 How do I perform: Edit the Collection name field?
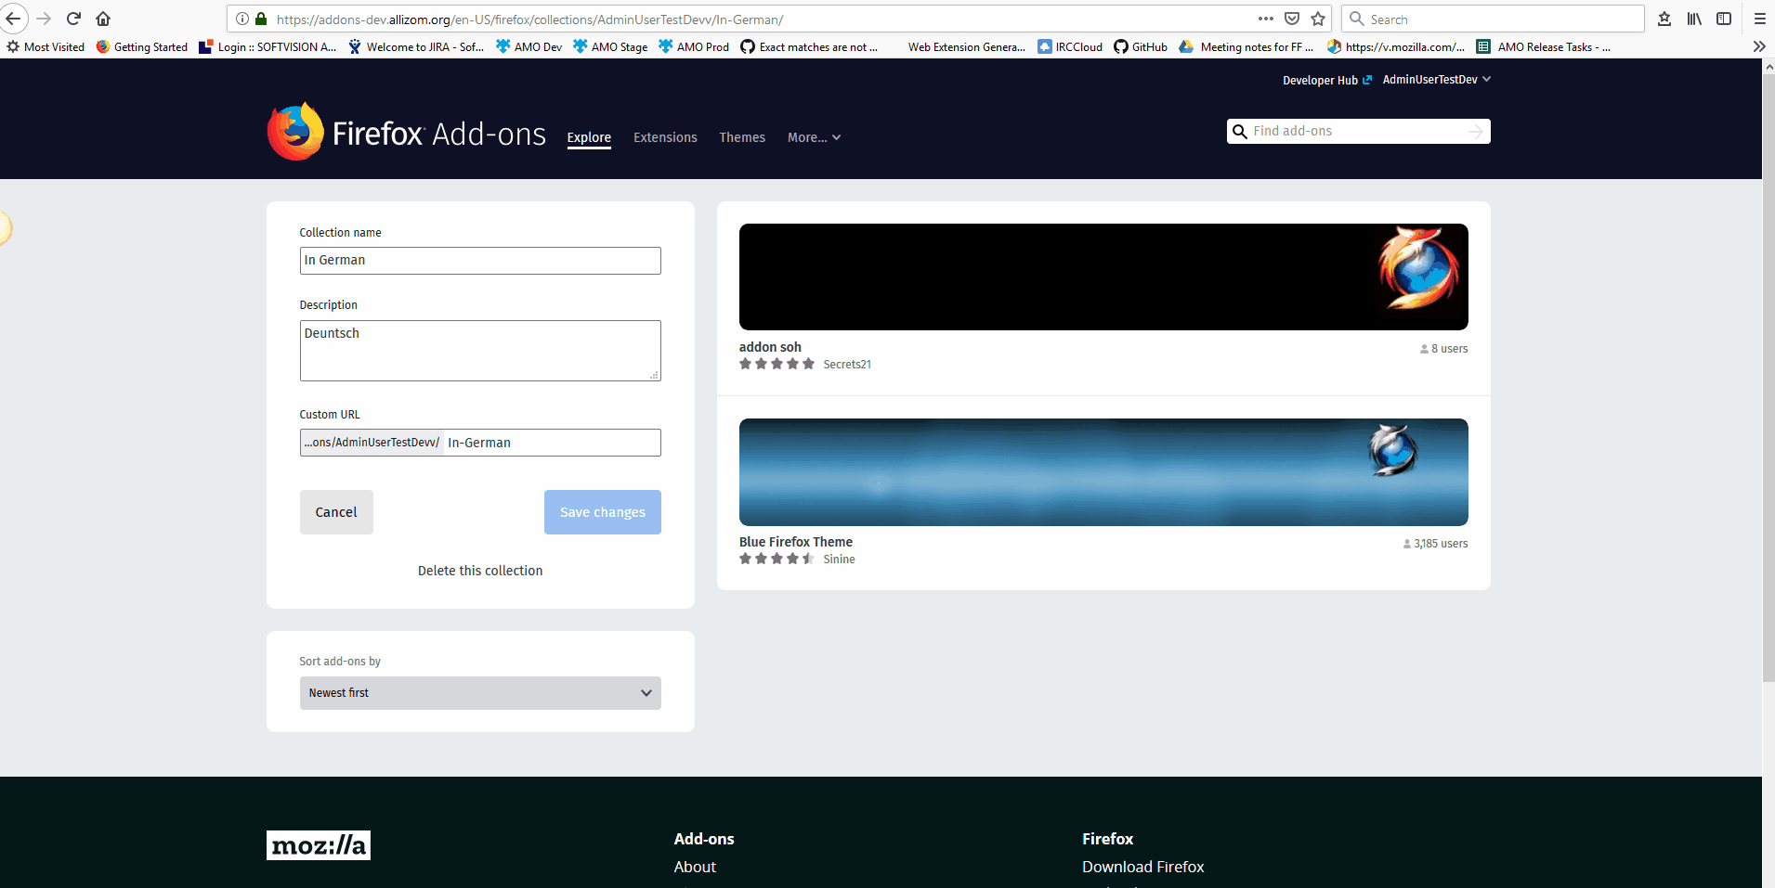coord(480,261)
